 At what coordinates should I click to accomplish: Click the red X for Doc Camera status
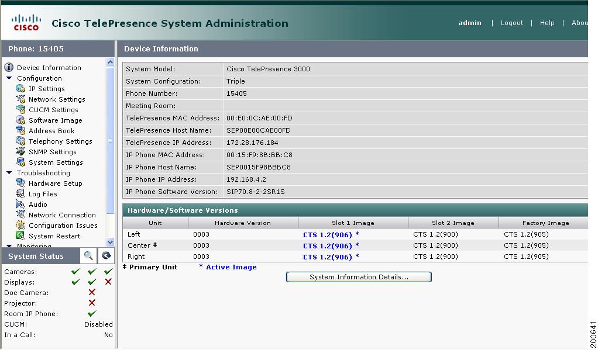click(92, 292)
